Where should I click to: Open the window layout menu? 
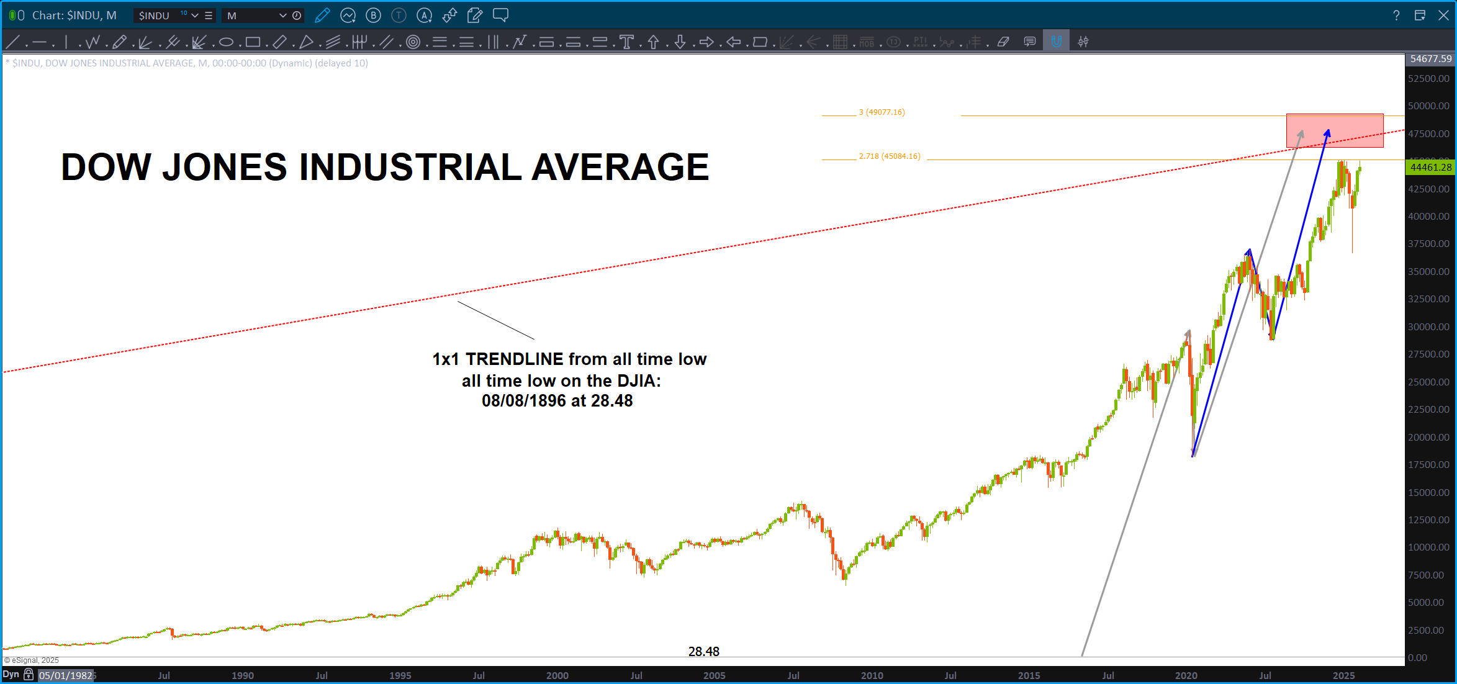[1419, 15]
